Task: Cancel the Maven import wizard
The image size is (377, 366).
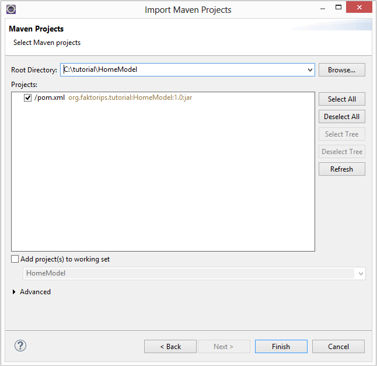Action: [x=338, y=346]
